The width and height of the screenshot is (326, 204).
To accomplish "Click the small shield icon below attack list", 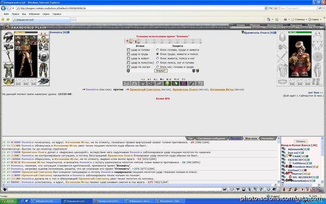I will (128, 71).
